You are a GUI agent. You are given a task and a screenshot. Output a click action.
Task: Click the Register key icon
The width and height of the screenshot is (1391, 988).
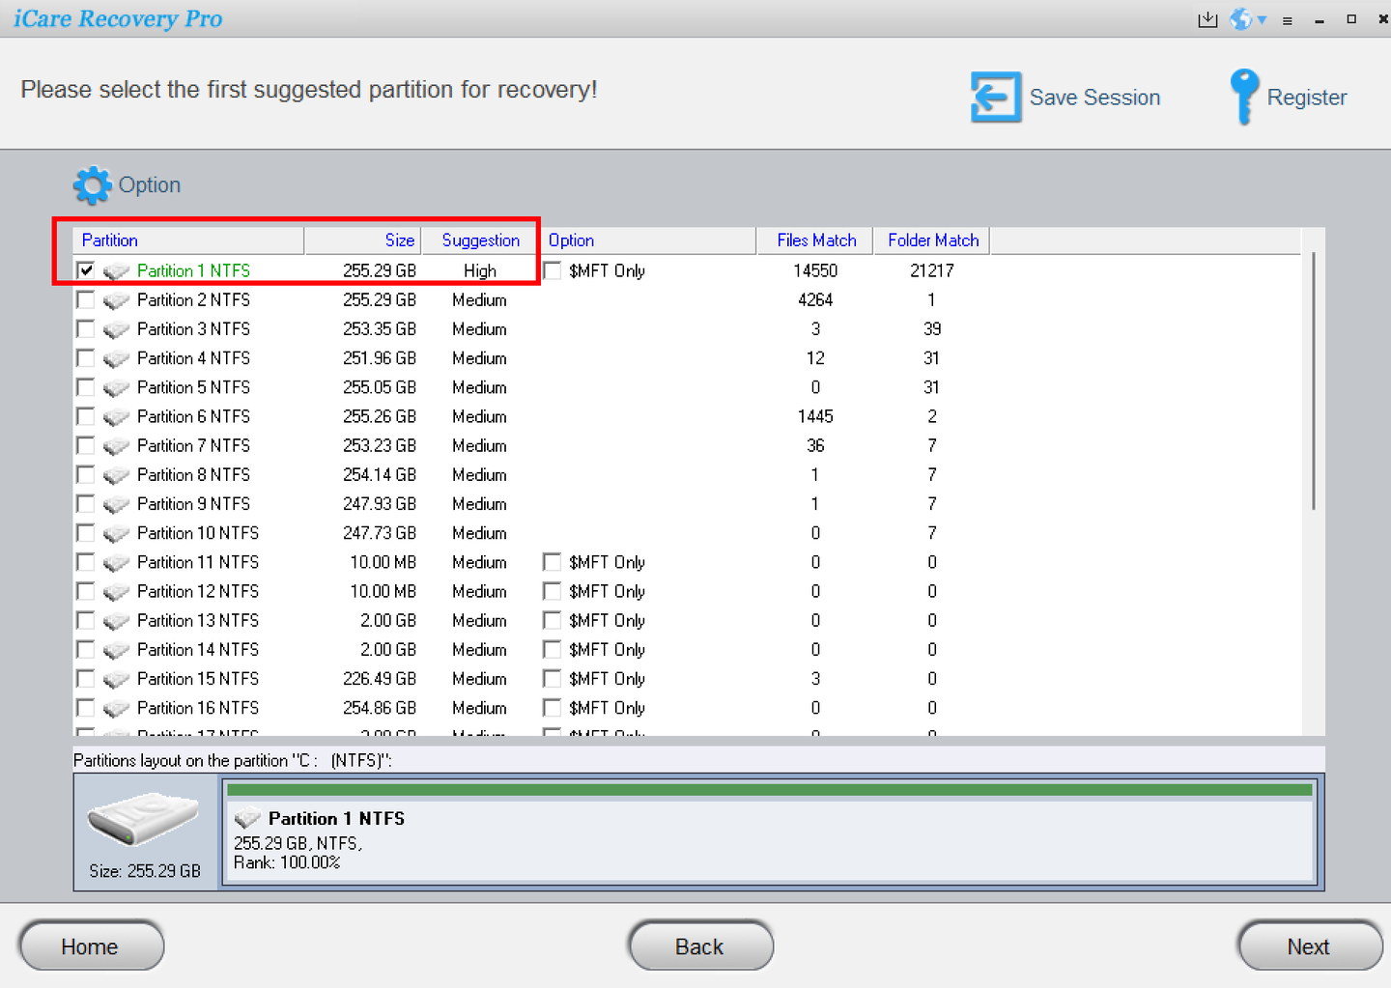pyautogui.click(x=1243, y=97)
